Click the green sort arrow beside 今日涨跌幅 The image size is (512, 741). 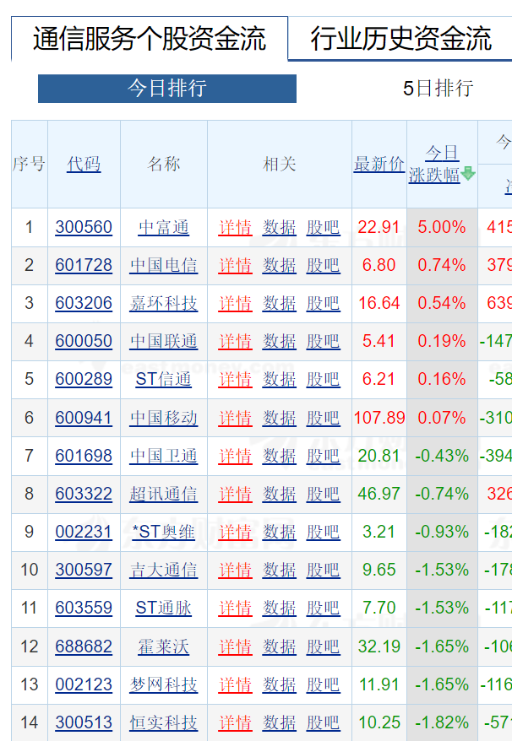[x=468, y=174]
